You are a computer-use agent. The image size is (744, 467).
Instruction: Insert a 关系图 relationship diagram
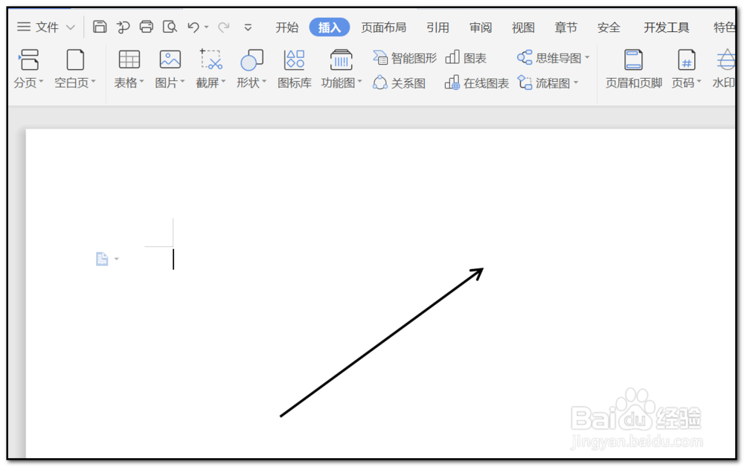(399, 83)
